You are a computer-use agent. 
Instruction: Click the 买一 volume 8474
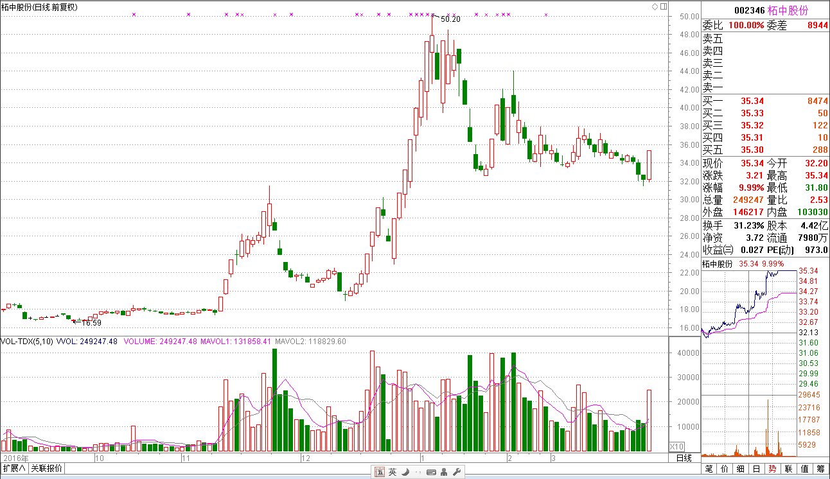(817, 101)
